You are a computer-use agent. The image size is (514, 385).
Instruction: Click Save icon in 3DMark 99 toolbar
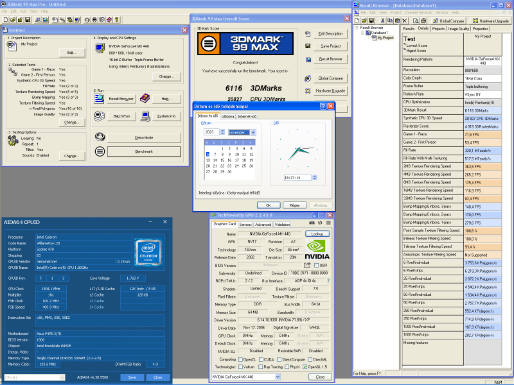tap(28, 20)
